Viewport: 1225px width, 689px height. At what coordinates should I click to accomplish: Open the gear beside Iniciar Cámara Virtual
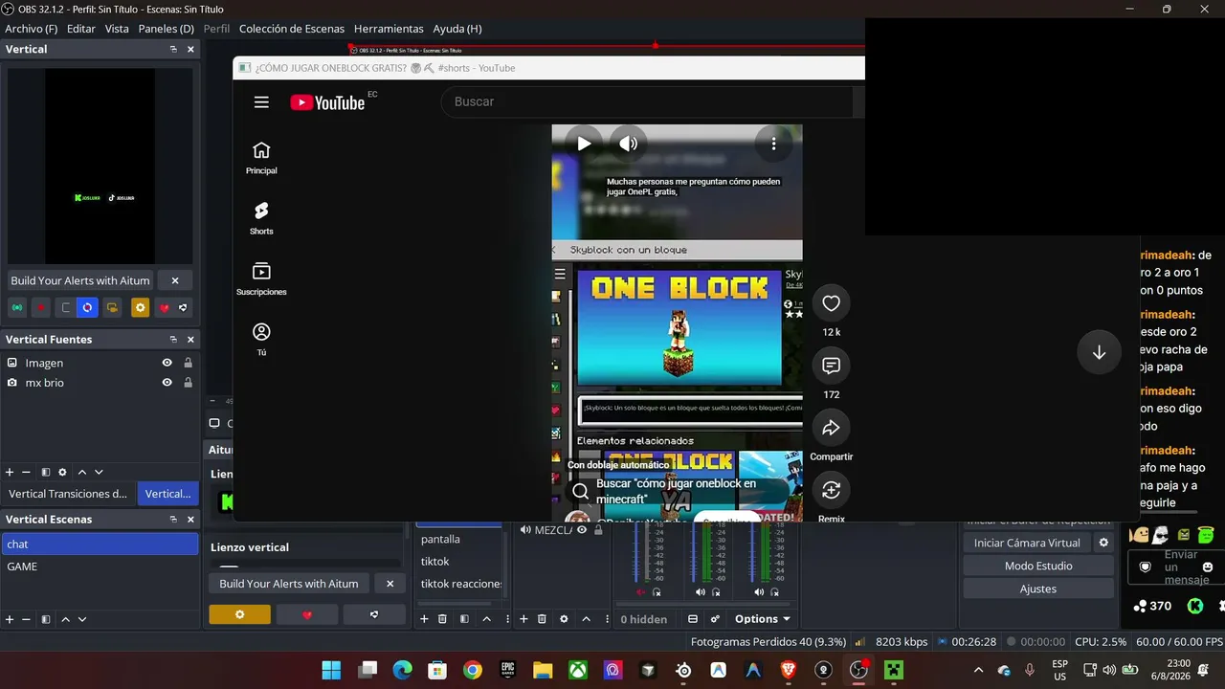point(1103,543)
